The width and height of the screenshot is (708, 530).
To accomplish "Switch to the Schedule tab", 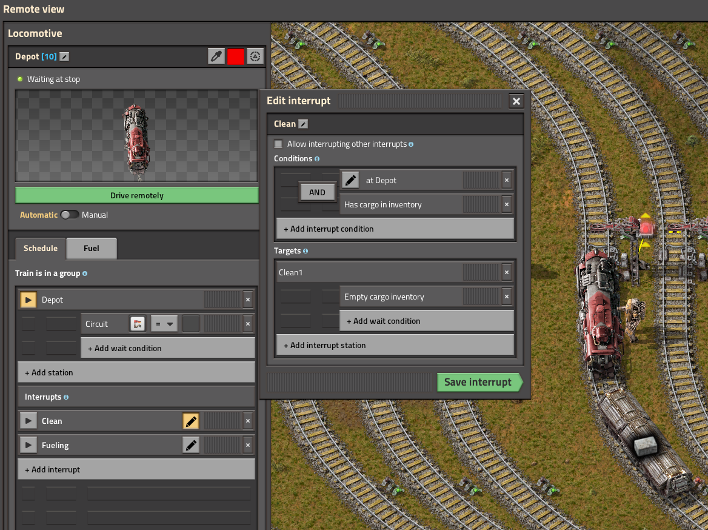I will [41, 248].
